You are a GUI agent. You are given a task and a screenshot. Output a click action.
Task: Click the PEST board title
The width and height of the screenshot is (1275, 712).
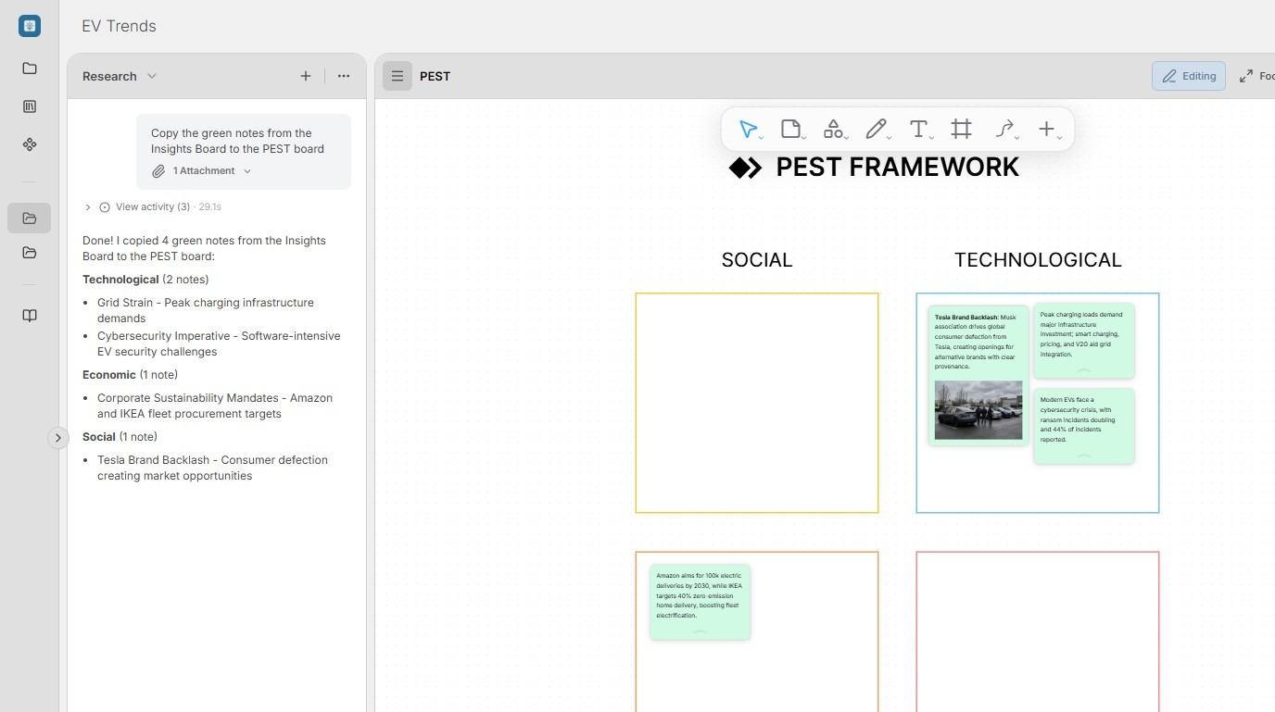point(435,76)
